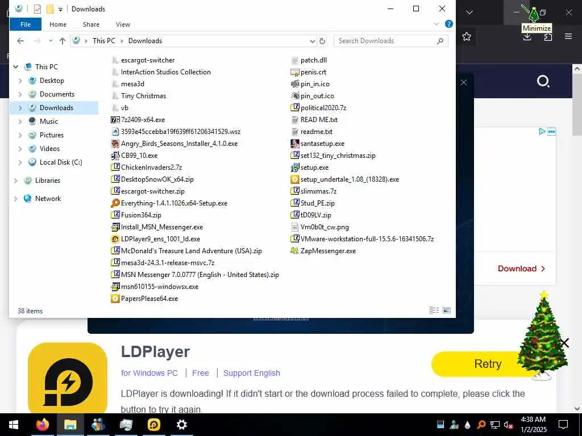Screen dimensions: 582x436
Task: Expand the Documents tree node
Action: (x=20, y=94)
